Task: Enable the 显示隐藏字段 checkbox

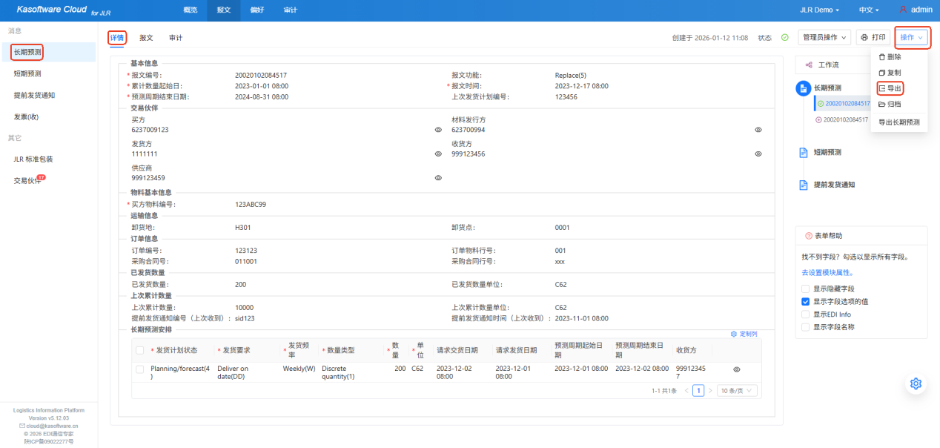Action: pos(805,289)
